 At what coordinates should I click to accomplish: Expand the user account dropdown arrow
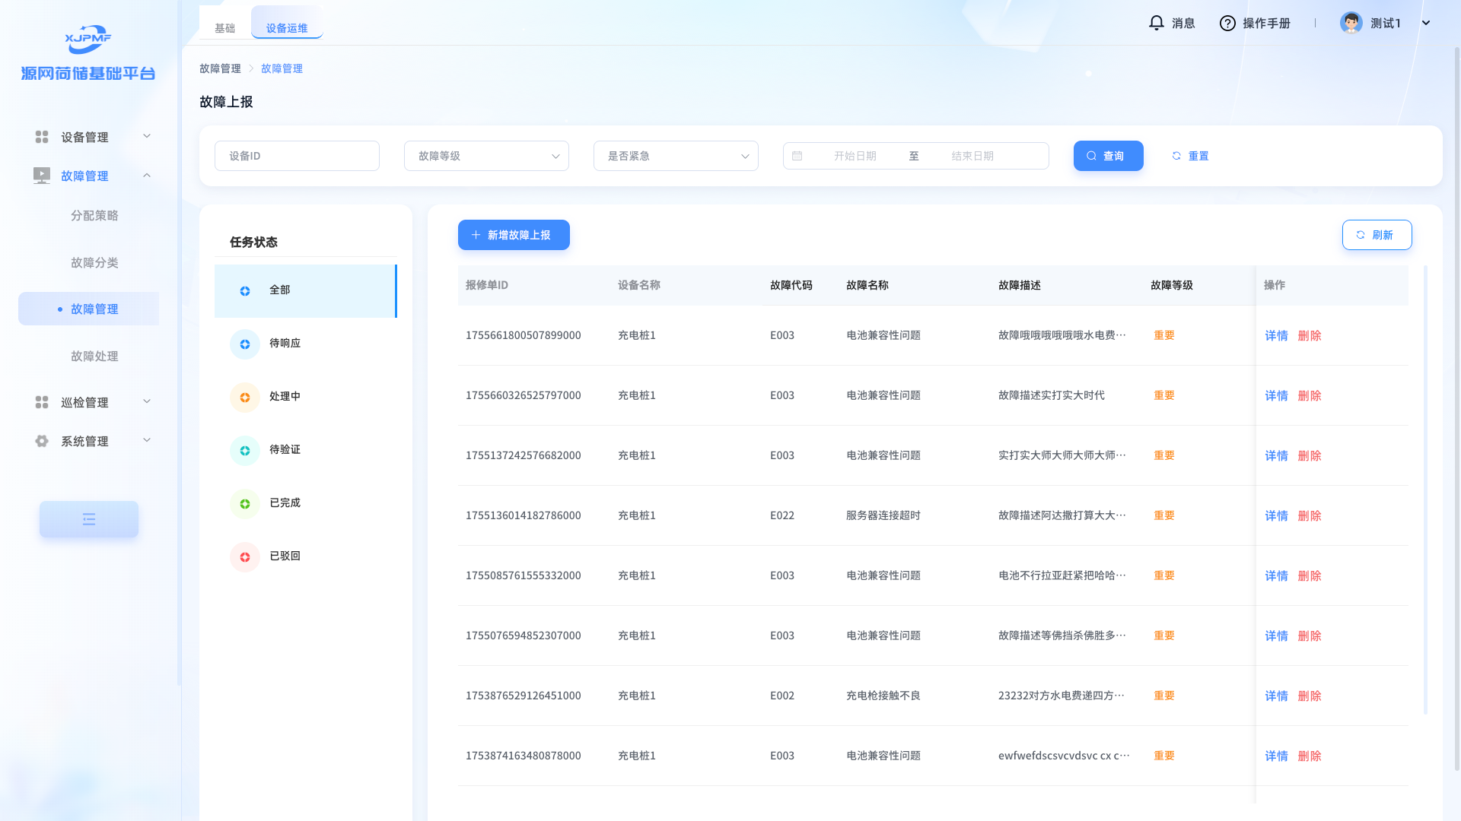click(x=1426, y=23)
